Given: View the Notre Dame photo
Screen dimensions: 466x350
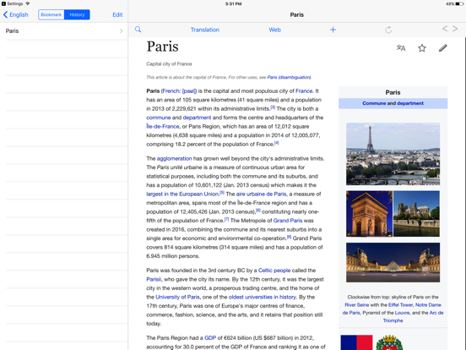Looking at the screenshot, I should pos(416,214).
